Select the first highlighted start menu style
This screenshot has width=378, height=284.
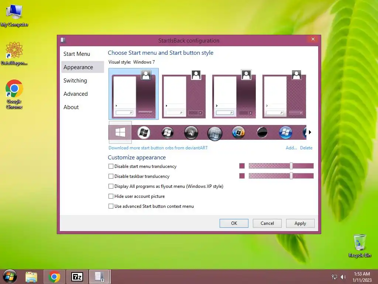click(134, 94)
